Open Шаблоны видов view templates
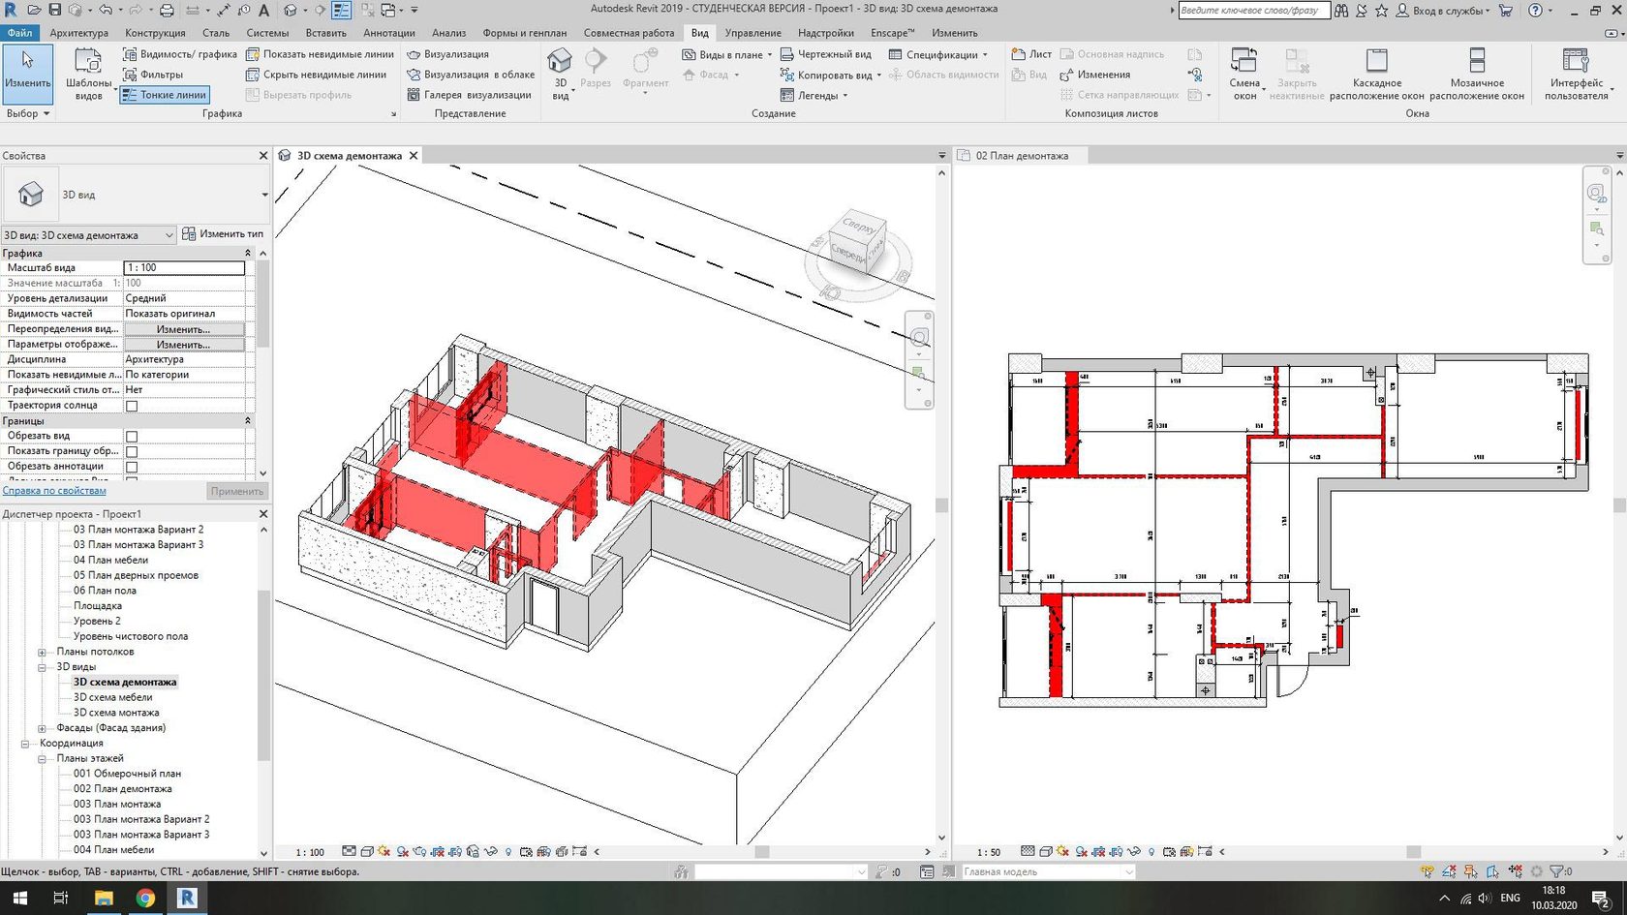 (88, 75)
